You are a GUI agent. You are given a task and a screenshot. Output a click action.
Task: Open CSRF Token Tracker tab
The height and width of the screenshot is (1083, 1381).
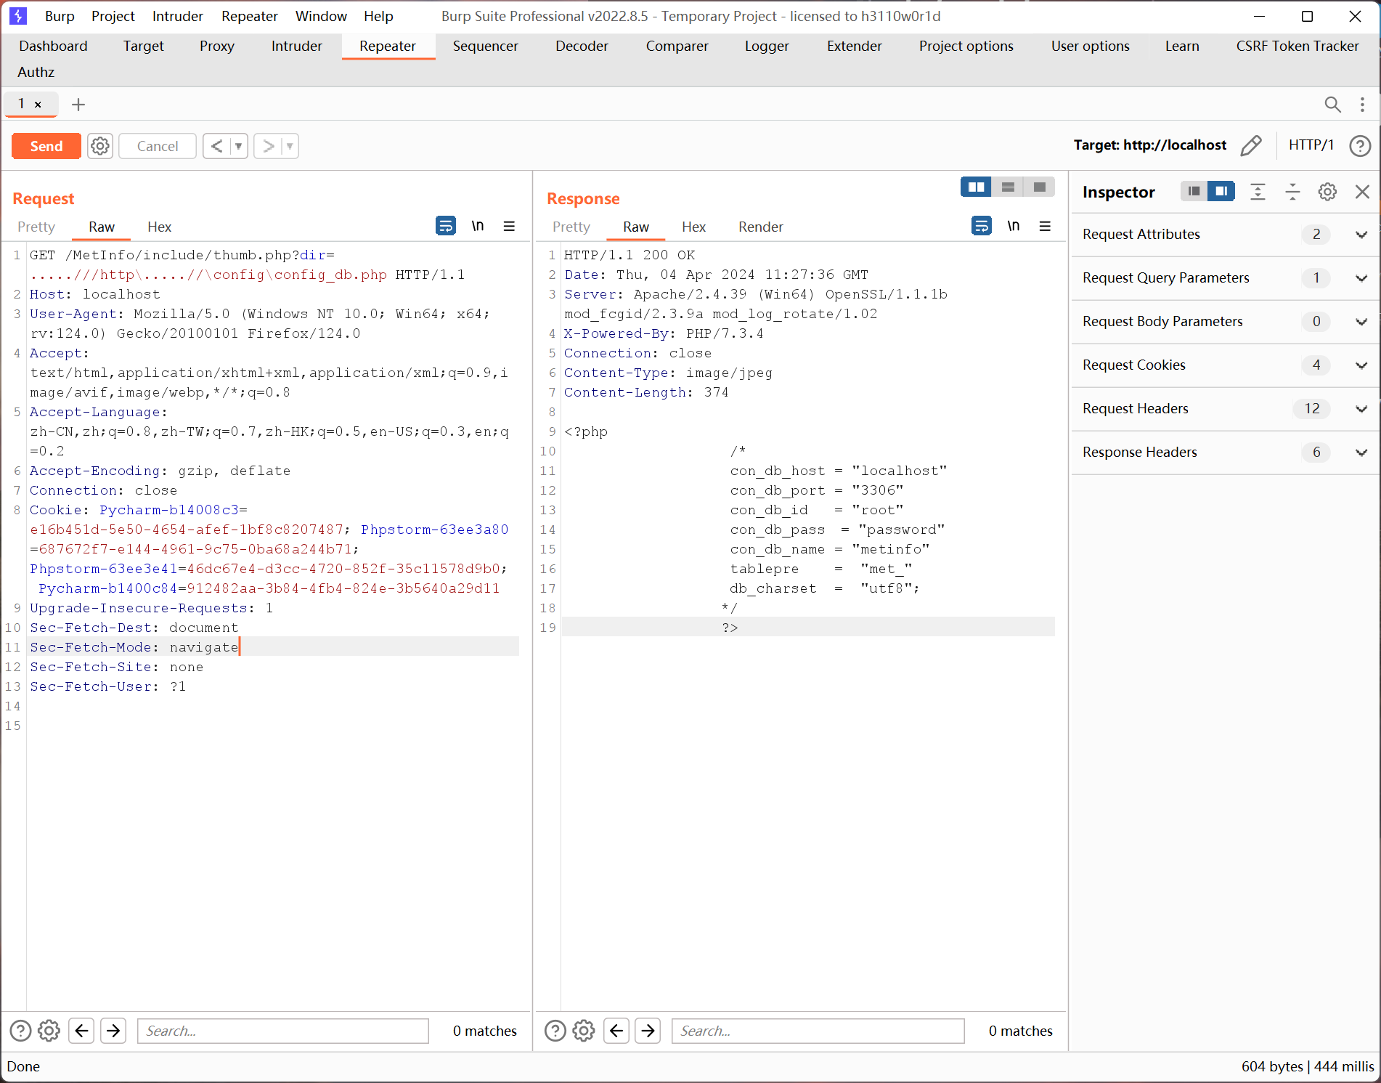click(x=1298, y=46)
